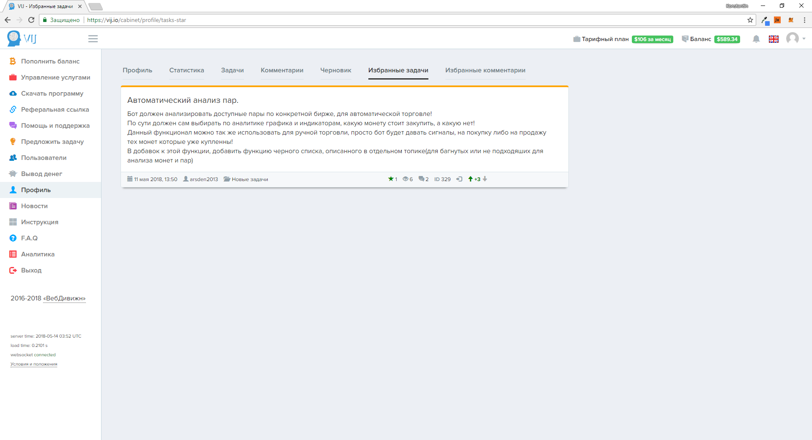Click the cloud download icon for Скачать программу

click(13, 93)
